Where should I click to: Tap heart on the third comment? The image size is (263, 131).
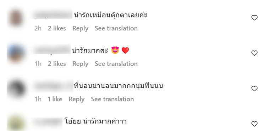(x=254, y=89)
